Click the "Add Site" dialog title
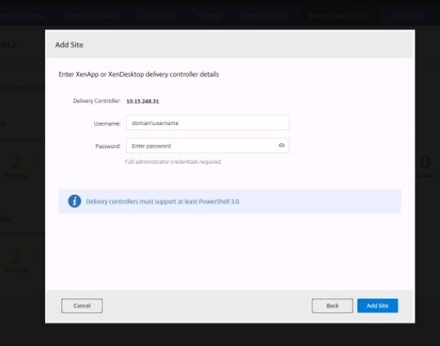Image resolution: width=440 pixels, height=346 pixels. pyautogui.click(x=69, y=45)
